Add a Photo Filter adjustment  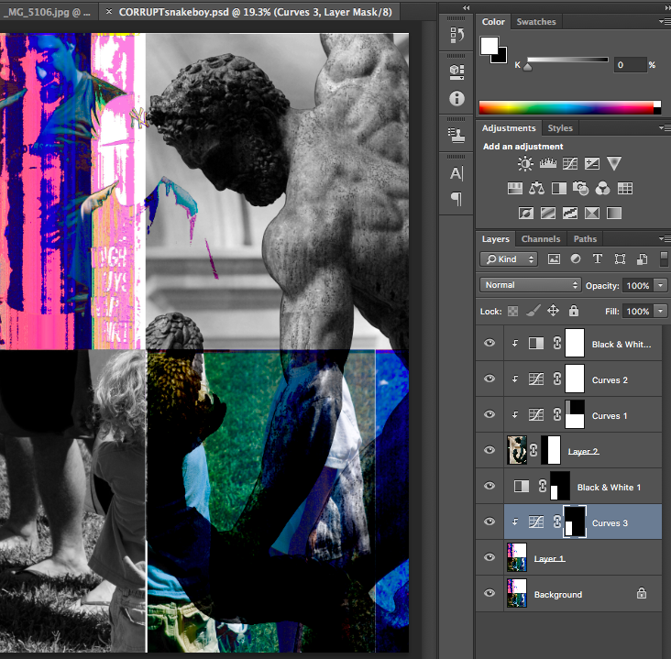[580, 188]
